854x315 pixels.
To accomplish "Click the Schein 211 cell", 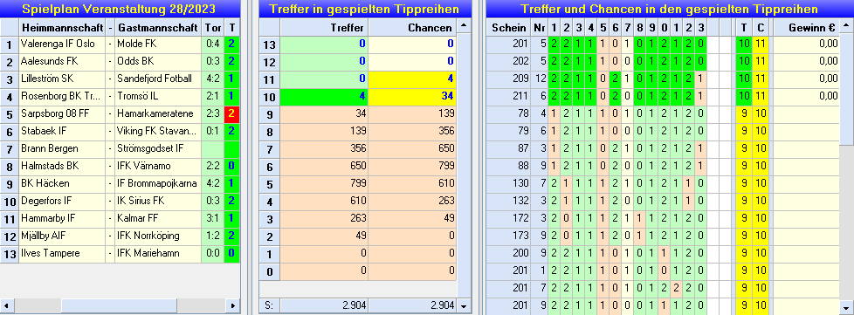I will click(509, 97).
